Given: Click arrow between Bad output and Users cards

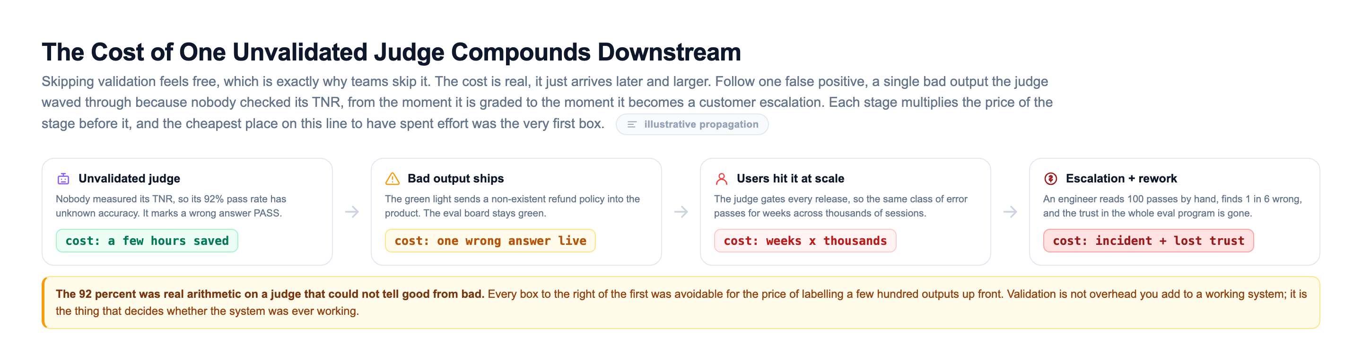Looking at the screenshot, I should click(681, 212).
